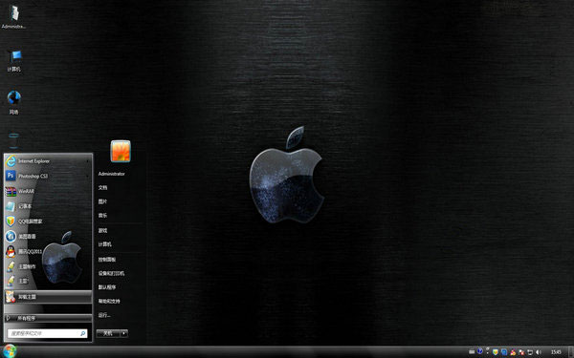Open 默认程序 Default Programs
Viewport: 574px width, 358px height.
click(106, 287)
